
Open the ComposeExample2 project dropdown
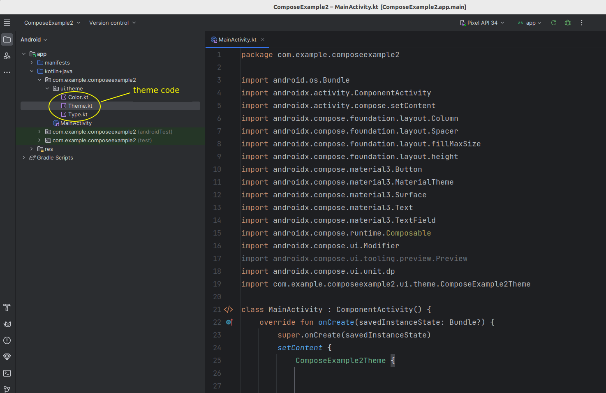[x=52, y=23]
